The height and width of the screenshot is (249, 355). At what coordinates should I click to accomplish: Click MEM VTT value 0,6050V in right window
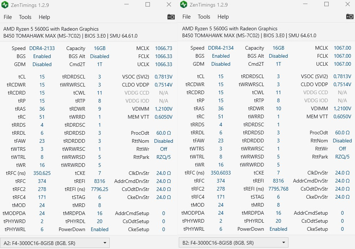click(342, 117)
